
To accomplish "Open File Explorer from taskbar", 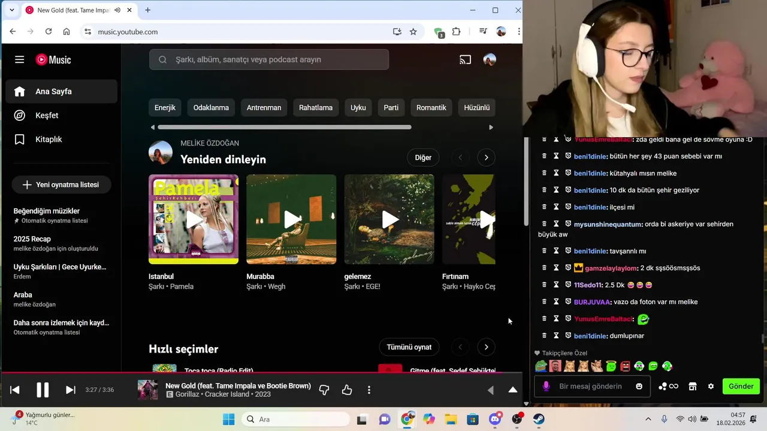I will point(451,420).
